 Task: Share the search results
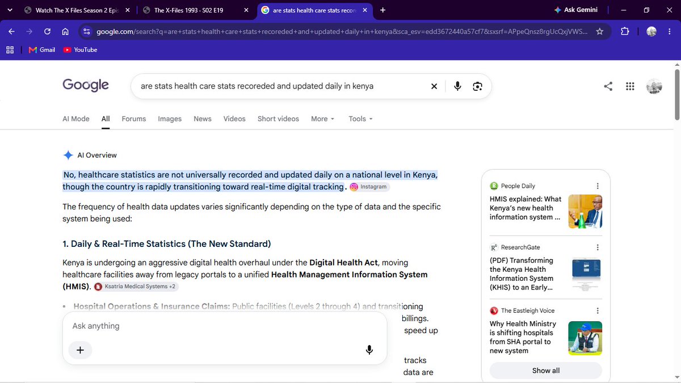(608, 86)
